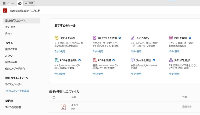The width and height of the screenshot is (200, 115).
Task: Select the スタンプを追加 stamp icon
Action: (171, 60)
